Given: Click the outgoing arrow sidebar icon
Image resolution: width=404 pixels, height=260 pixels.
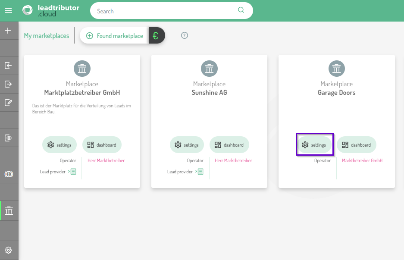Looking at the screenshot, I should click(x=8, y=84).
